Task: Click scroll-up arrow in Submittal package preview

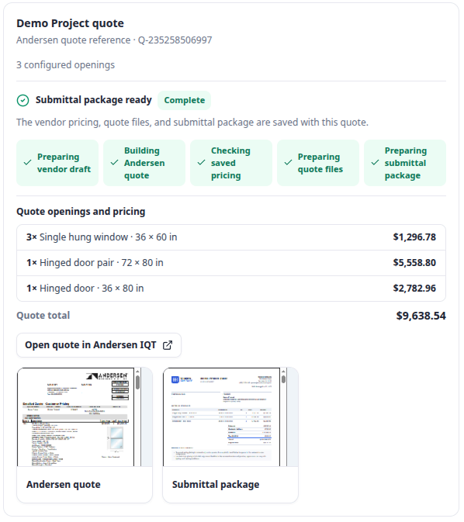Action: tap(283, 372)
